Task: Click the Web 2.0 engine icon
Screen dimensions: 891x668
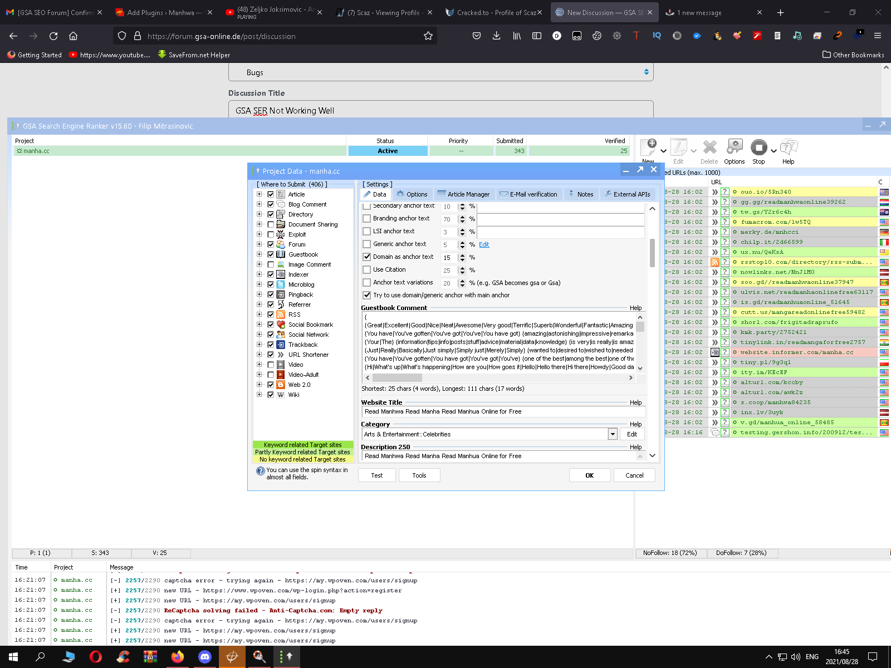Action: 281,385
